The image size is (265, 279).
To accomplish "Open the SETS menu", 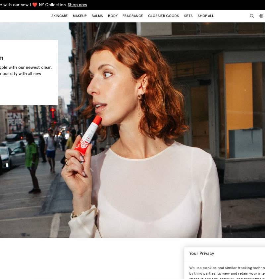I will point(188,16).
